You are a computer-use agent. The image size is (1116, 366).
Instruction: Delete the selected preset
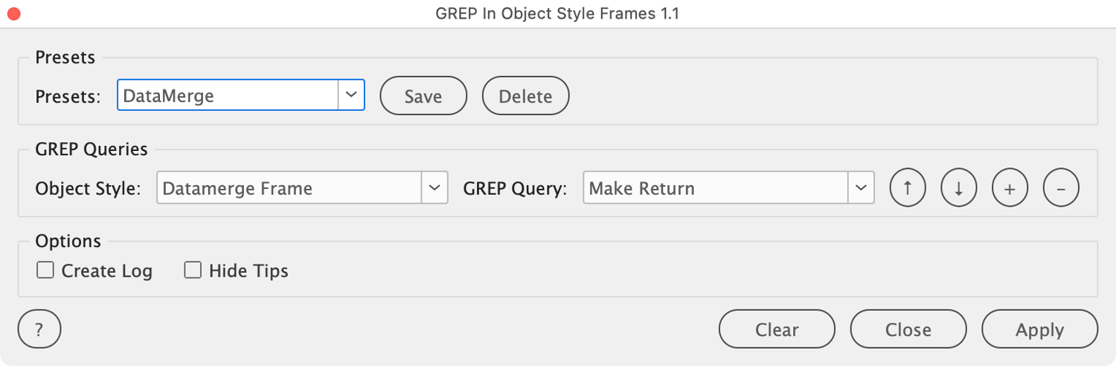click(x=525, y=96)
